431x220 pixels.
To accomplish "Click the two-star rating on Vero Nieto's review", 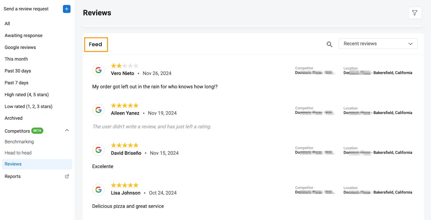I will tap(125, 66).
